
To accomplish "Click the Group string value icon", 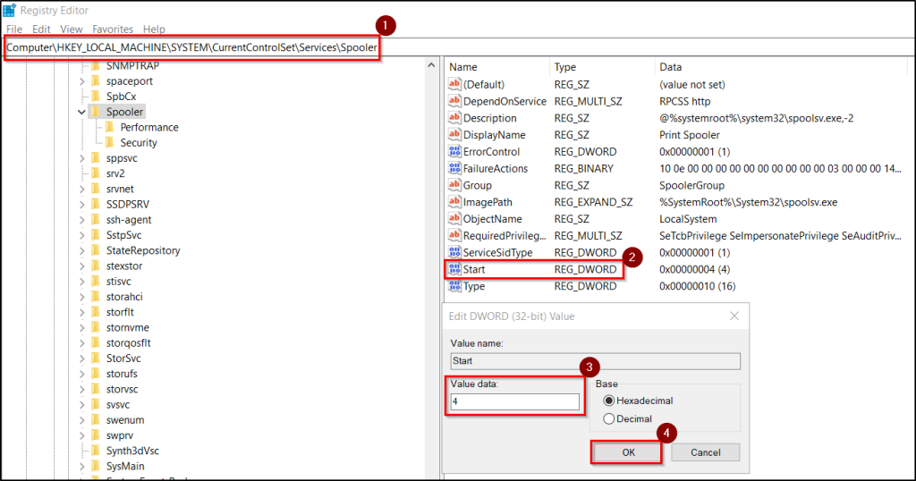I will click(454, 185).
